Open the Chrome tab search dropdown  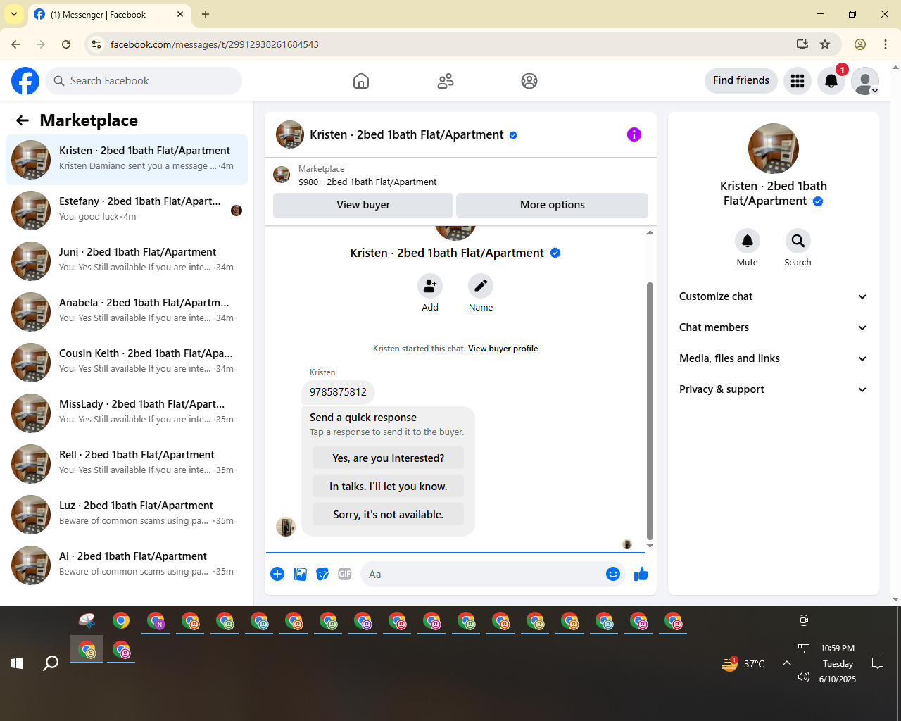point(14,14)
